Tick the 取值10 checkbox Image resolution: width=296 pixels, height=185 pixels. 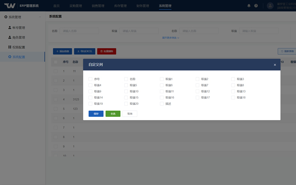click(126, 91)
